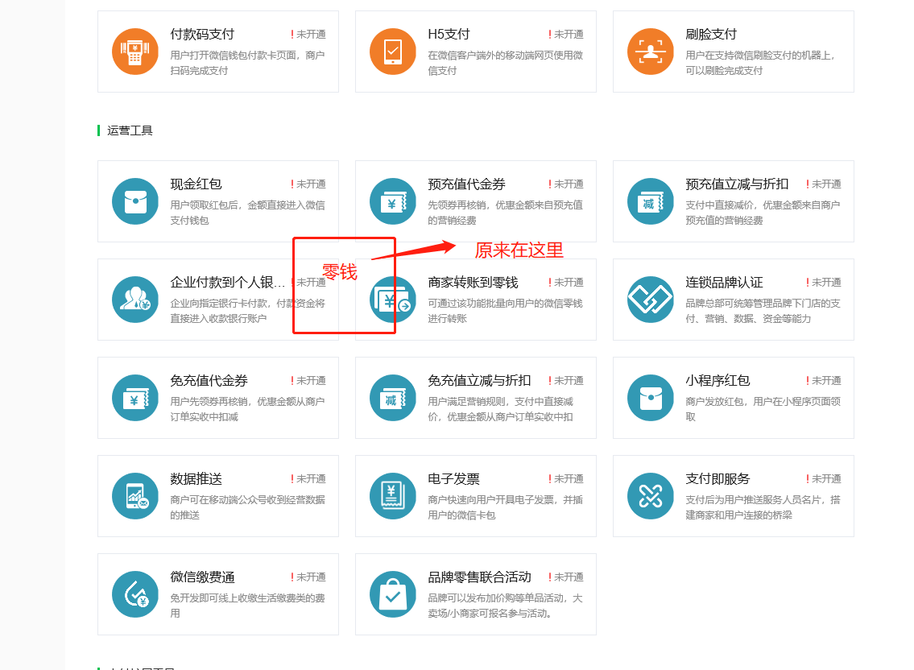Click 未开通 status on 电子发票 card
Image resolution: width=914 pixels, height=670 pixels.
coord(566,479)
